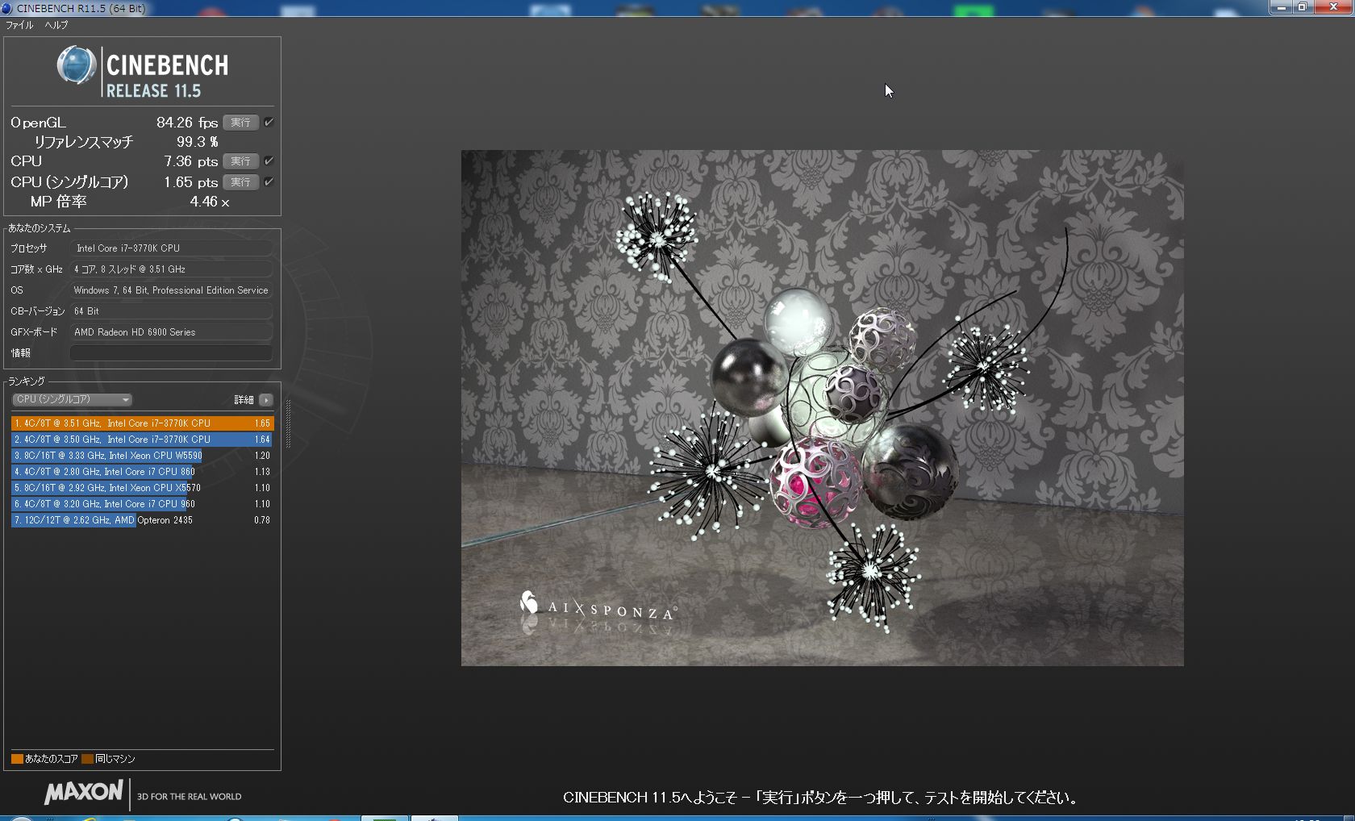Click the MAXON logo at bottom left
This screenshot has width=1355, height=821.
pos(84,792)
